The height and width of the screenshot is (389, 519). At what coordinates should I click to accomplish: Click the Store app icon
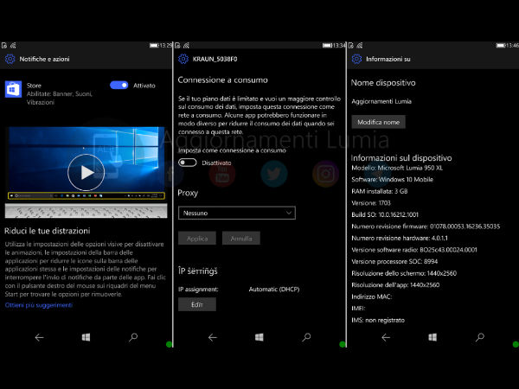click(15, 90)
